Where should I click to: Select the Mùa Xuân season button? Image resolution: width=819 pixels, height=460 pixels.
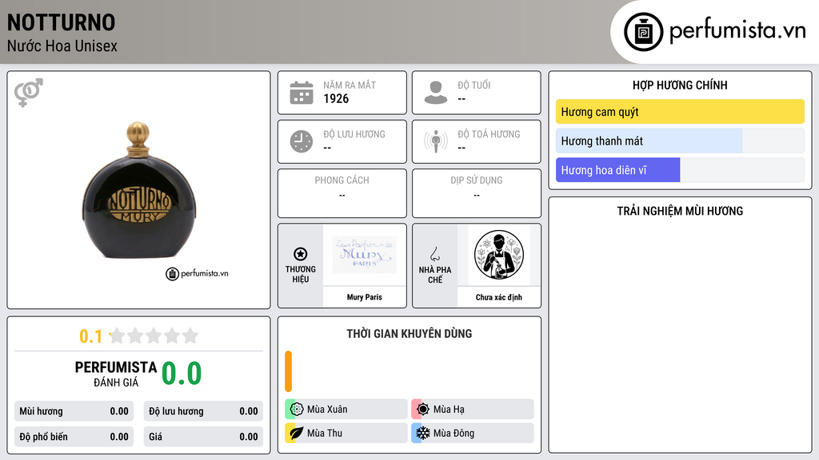point(346,409)
